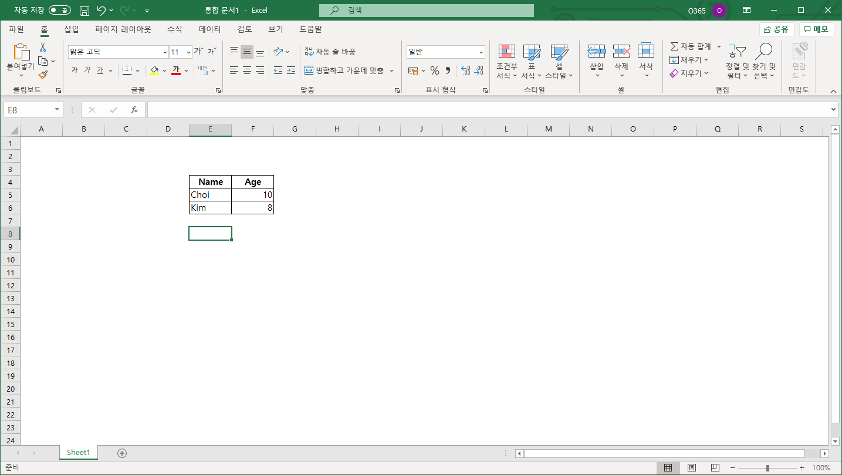Click the Decrease Indent icon
The image size is (842, 475).
tap(278, 70)
